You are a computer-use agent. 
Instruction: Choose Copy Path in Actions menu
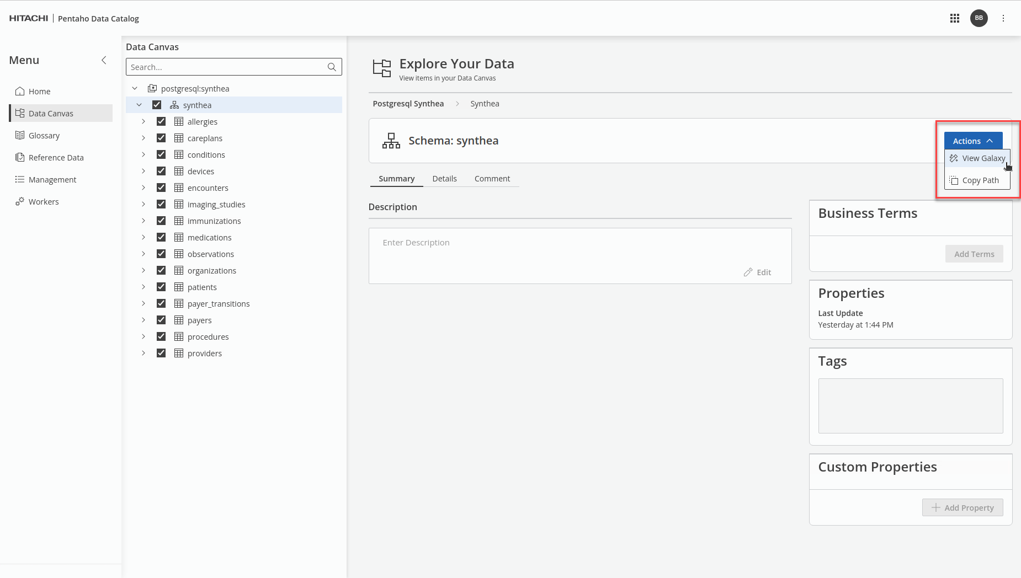tap(977, 180)
